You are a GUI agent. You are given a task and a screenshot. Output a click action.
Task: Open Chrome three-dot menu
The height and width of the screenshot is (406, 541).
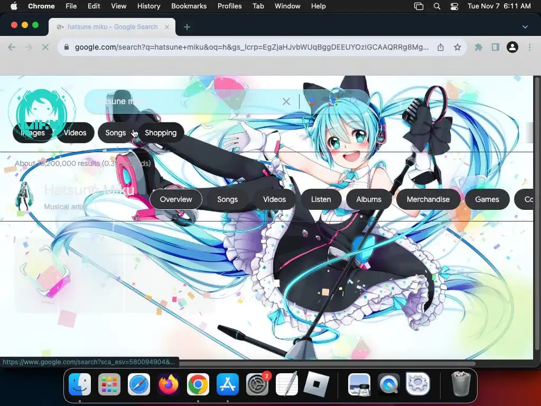pos(529,47)
